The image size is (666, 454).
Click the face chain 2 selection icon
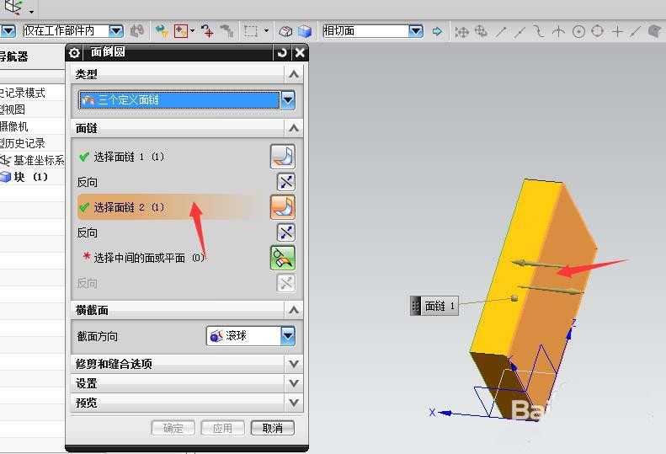click(x=283, y=207)
